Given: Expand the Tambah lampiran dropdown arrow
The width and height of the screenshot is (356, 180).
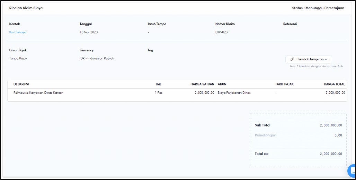Looking at the screenshot, I should [x=326, y=59].
